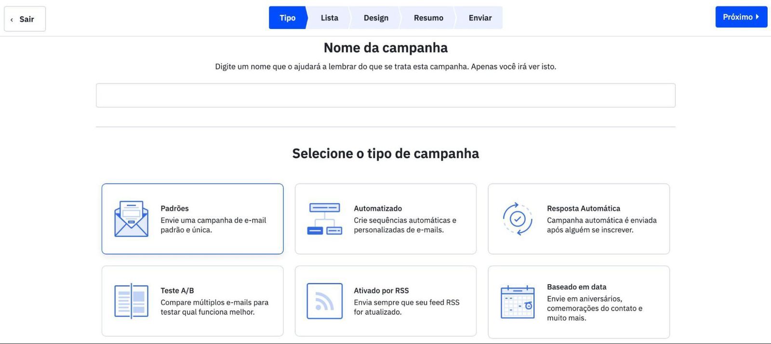Viewport: 771px width, 344px height.
Task: Select the Padrões campaign type card
Action: pos(192,219)
